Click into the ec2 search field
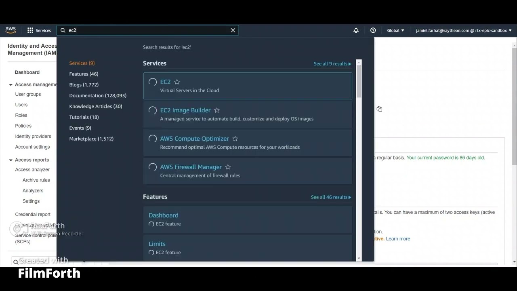Viewport: 517px width, 291px height. coord(147,30)
